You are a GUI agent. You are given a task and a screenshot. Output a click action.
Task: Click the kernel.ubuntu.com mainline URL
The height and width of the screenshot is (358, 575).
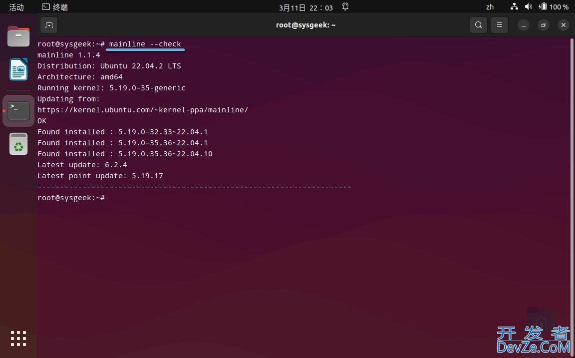[x=143, y=110]
